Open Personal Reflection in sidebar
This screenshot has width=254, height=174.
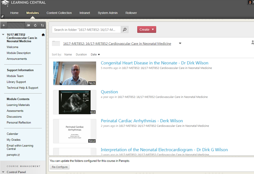coord(19,123)
